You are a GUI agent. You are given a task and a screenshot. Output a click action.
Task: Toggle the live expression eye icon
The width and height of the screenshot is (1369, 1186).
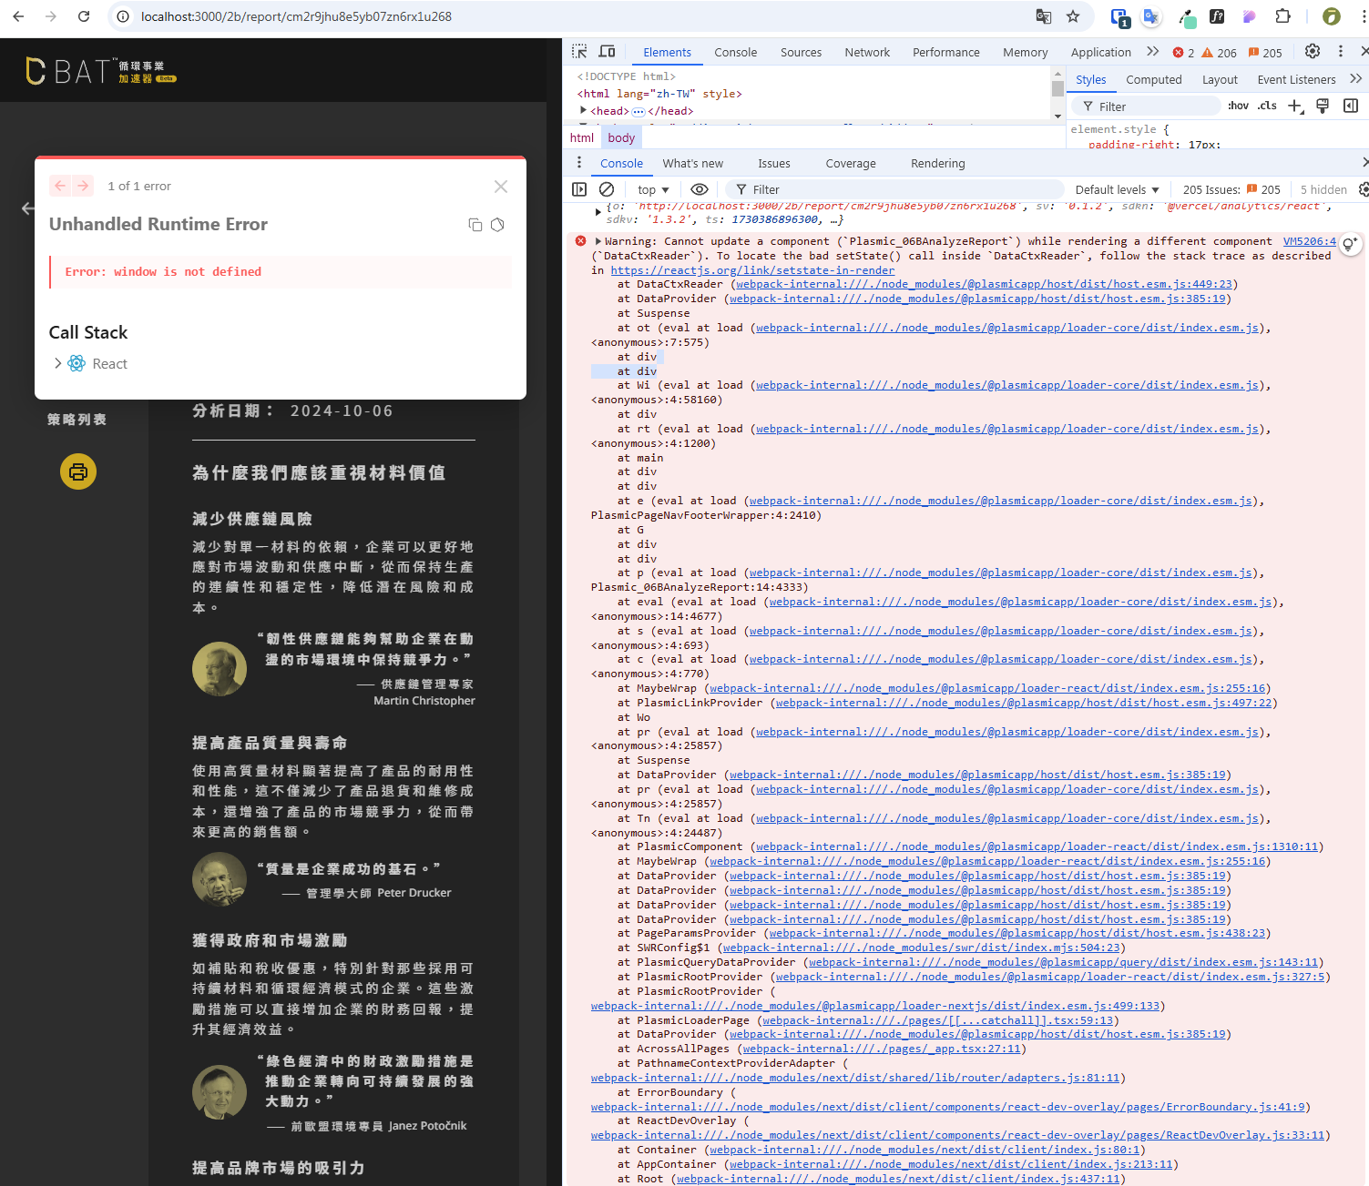[x=700, y=189]
